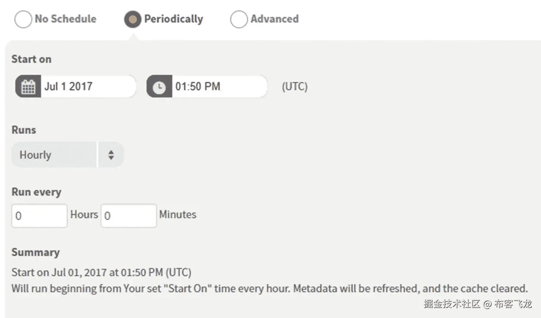Open the Hourly frequency dropdown
The width and height of the screenshot is (541, 318).
54,155
